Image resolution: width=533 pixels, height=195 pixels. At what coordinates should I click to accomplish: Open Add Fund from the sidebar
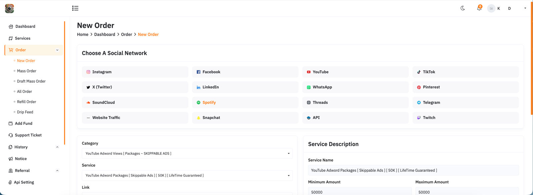click(x=24, y=124)
